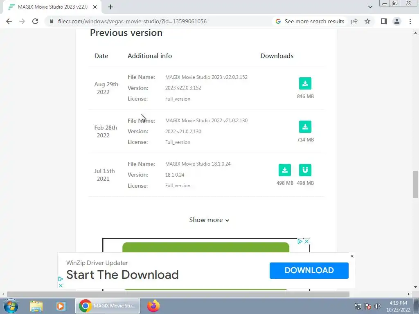This screenshot has height=314, width=419.
Task: Click the Feb 28th 2022 date cell
Action: pos(105,131)
